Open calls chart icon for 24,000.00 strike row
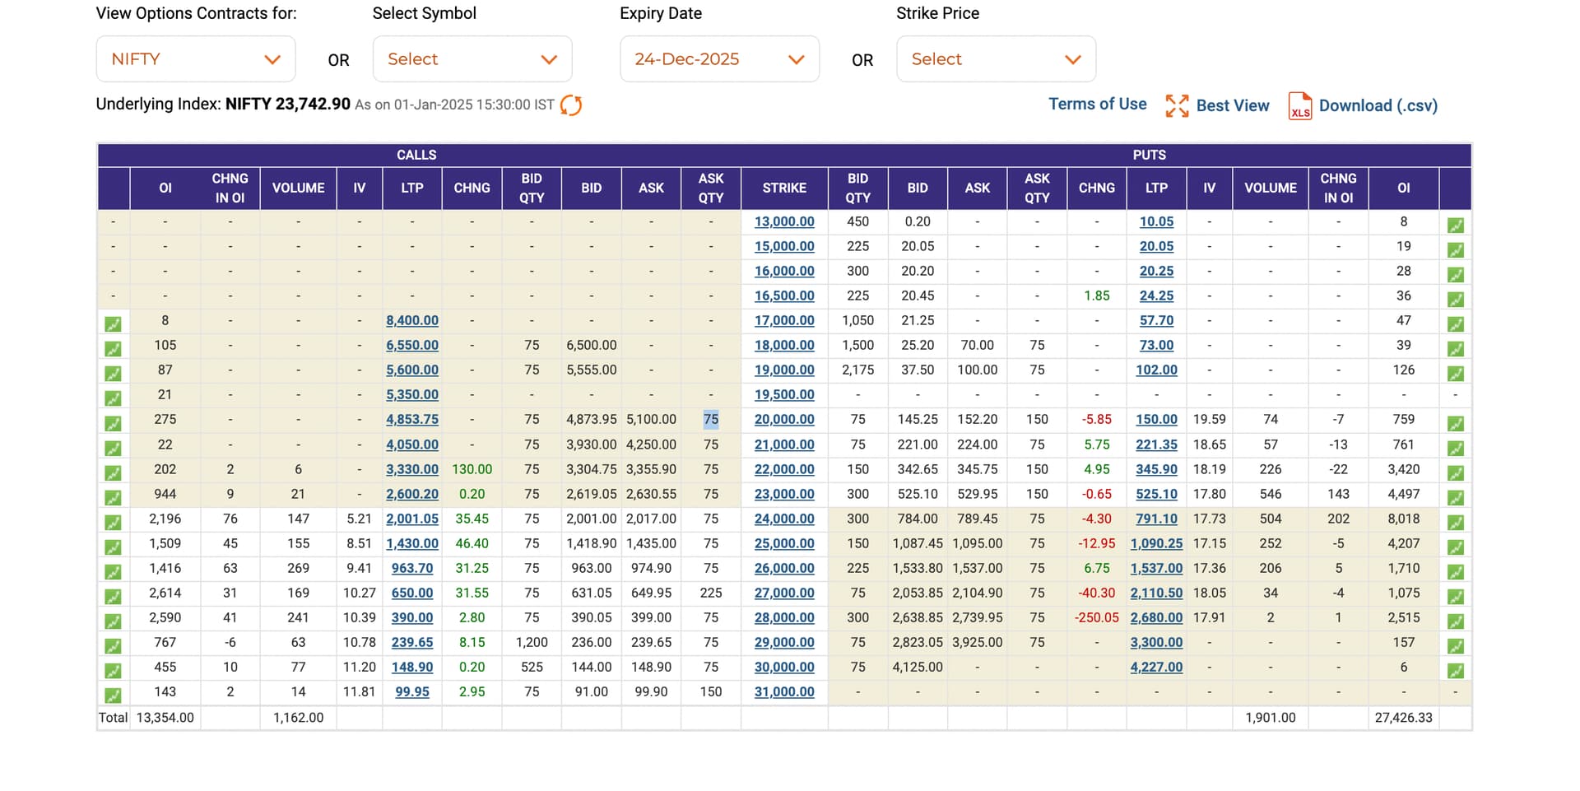 (x=113, y=523)
